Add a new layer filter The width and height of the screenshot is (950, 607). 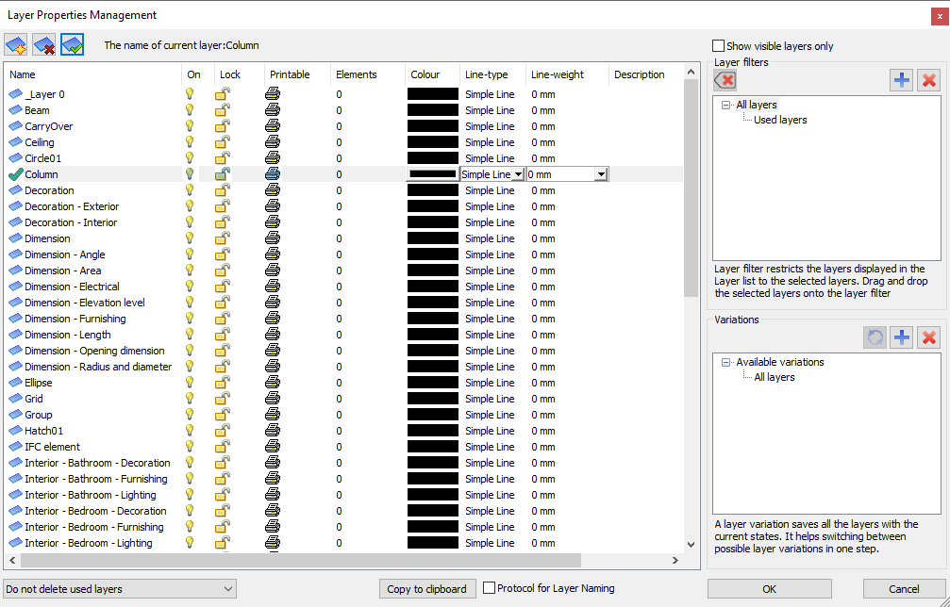tap(901, 80)
